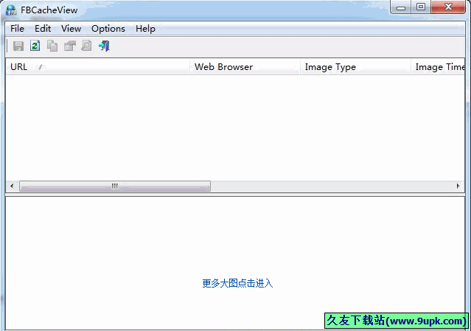Click the horizontal scrollbar thumb
Image resolution: width=471 pixels, height=331 pixels.
tap(115, 186)
